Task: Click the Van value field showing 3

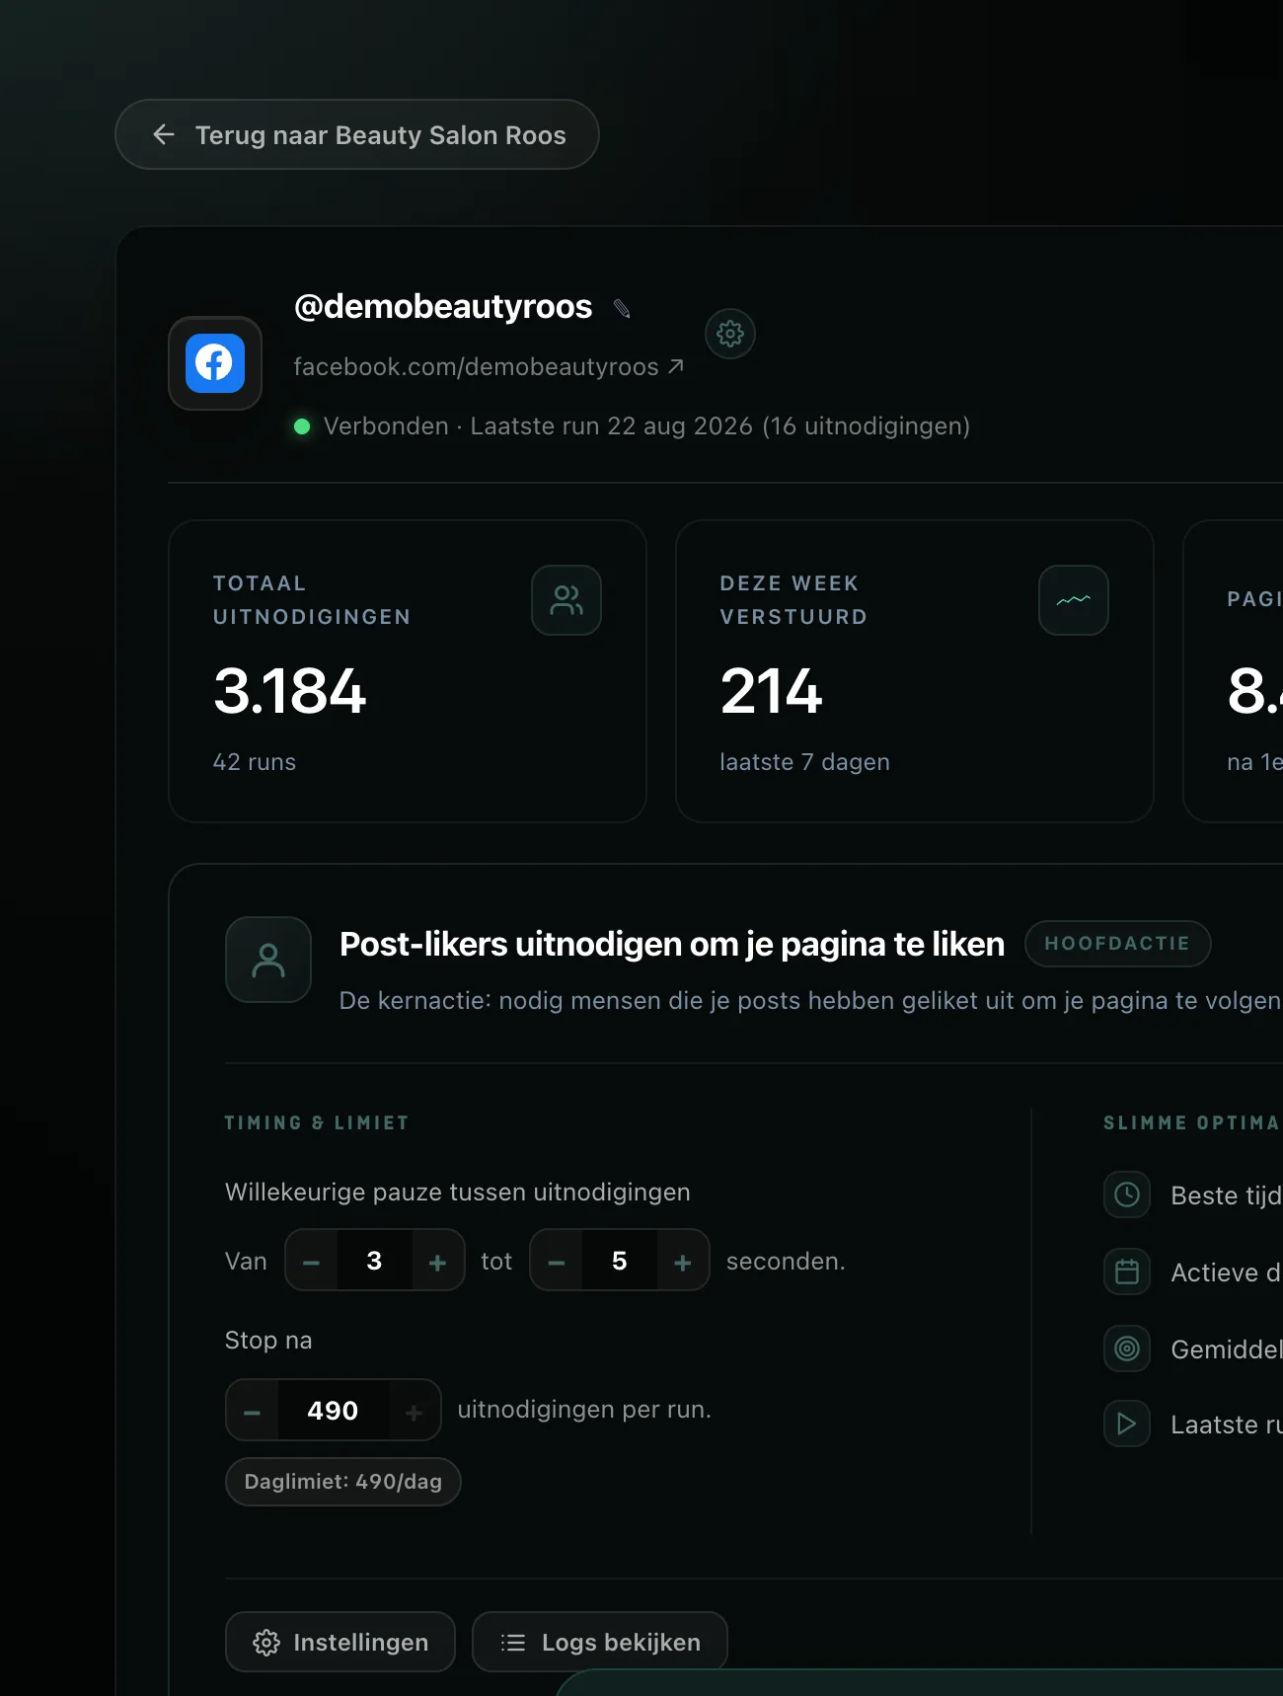Action: pyautogui.click(x=375, y=1261)
